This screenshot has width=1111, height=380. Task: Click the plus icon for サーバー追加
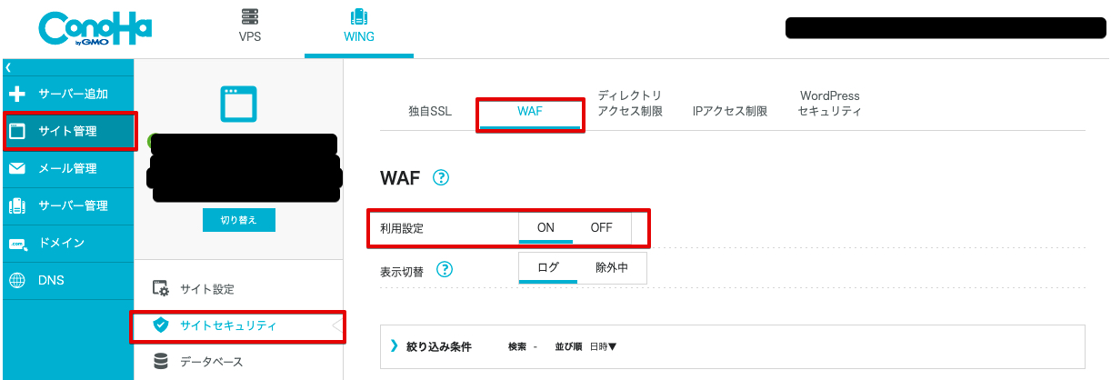click(x=16, y=94)
